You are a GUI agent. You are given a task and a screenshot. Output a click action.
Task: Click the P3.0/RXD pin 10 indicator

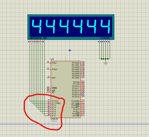(81, 100)
